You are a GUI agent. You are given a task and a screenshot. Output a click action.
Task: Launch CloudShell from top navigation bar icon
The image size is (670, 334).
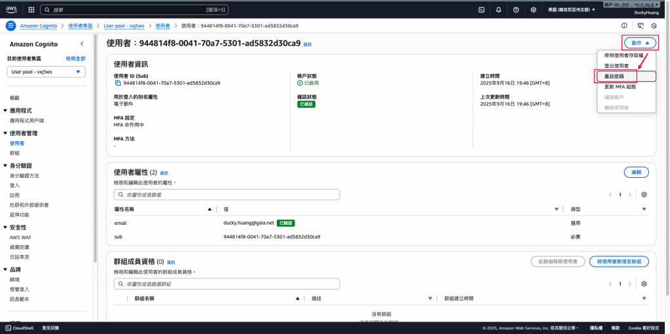(482, 9)
